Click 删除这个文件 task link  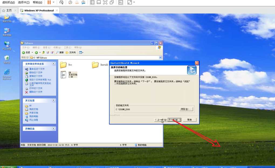36,92
